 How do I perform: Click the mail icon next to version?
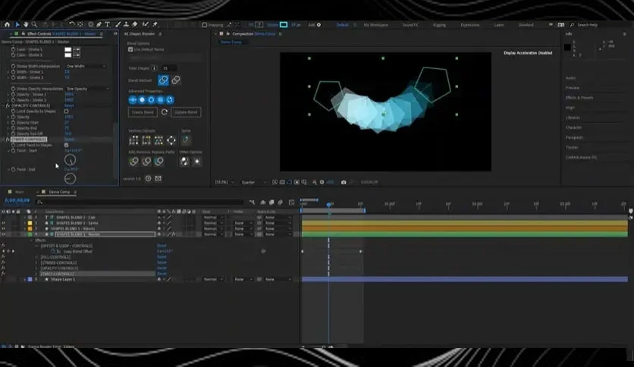[x=158, y=178]
